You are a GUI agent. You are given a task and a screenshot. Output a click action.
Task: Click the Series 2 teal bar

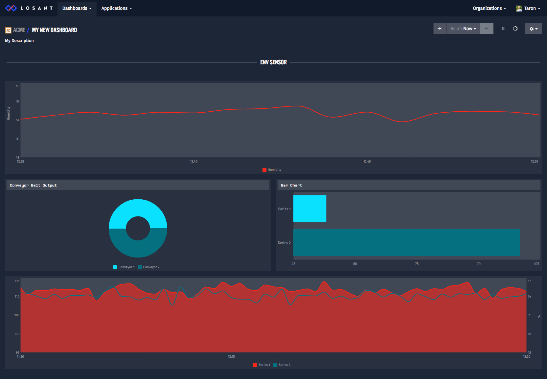pos(406,243)
